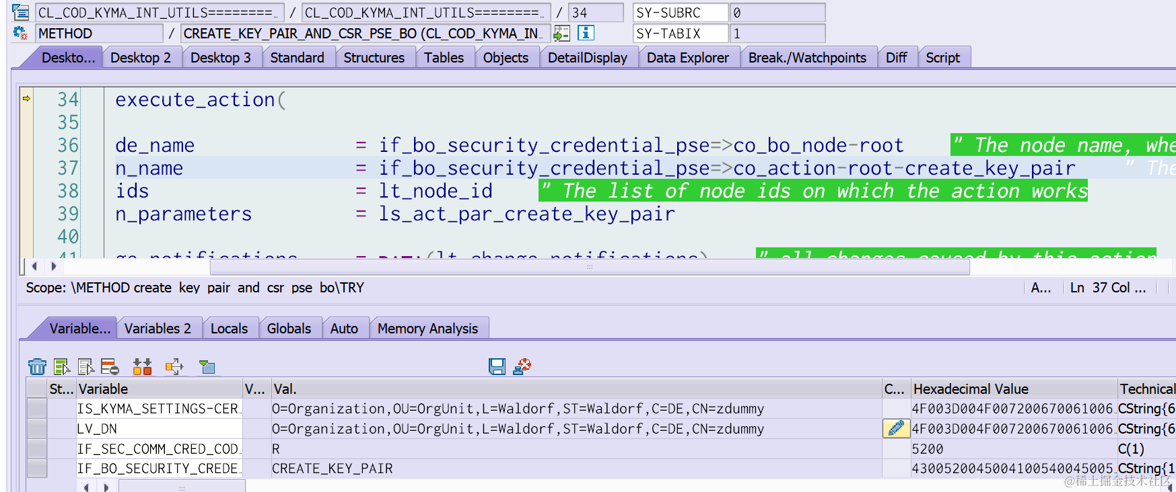
Task: Click the source position icon beside program name
Action: (x=20, y=12)
